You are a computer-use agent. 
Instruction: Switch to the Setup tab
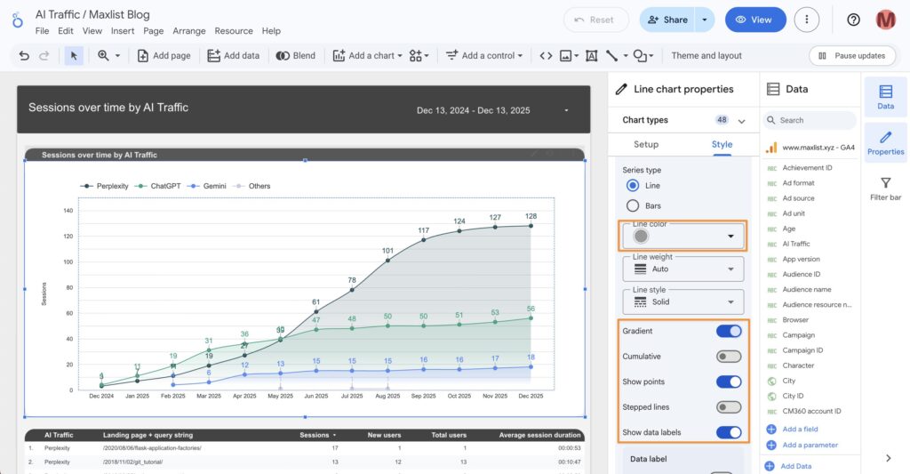coord(646,145)
